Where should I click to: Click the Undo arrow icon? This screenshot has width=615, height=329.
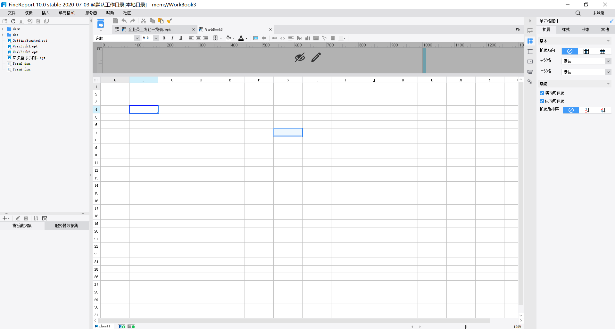coord(124,21)
